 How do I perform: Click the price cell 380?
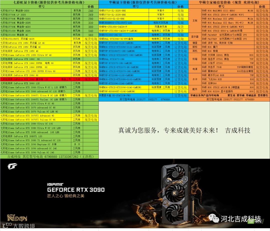pyautogui.click(x=91, y=27)
